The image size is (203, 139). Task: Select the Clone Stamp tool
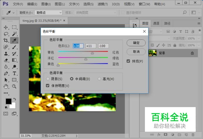[x=6, y=54]
